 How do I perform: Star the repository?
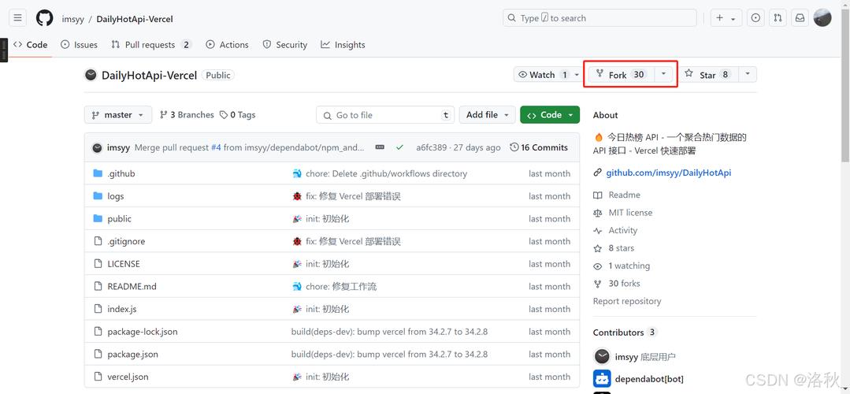(707, 74)
